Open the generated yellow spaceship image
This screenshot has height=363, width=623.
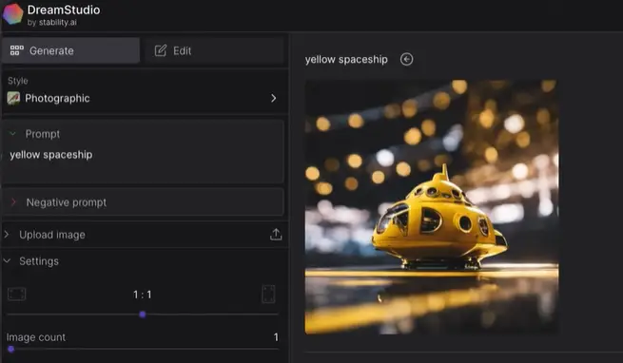click(432, 206)
